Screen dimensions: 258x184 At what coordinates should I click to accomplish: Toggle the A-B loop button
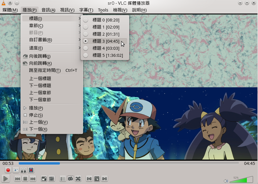23,170
